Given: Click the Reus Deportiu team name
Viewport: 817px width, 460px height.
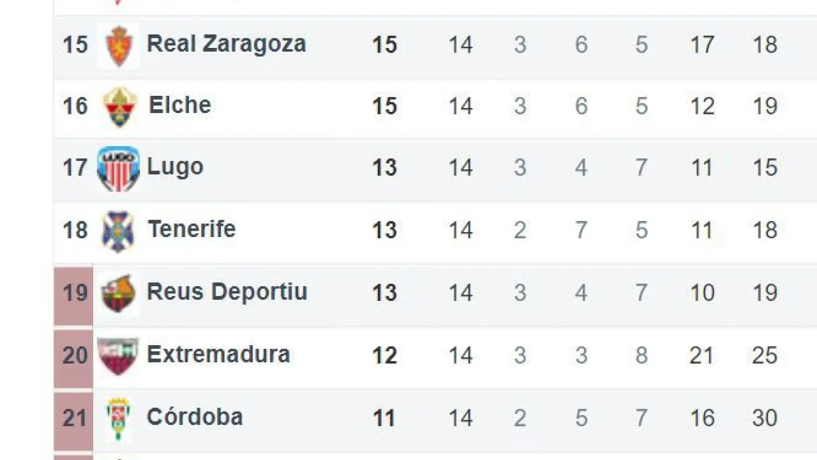Looking at the screenshot, I should [x=227, y=291].
